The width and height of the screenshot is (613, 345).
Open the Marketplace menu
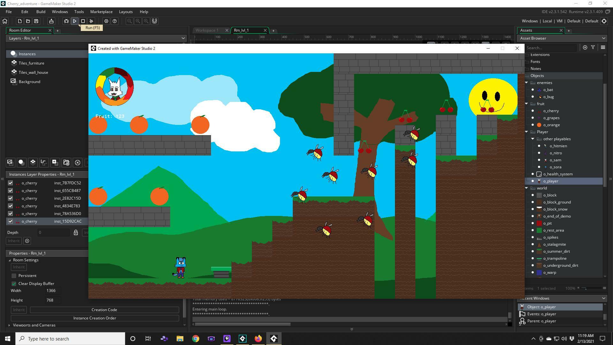101,11
